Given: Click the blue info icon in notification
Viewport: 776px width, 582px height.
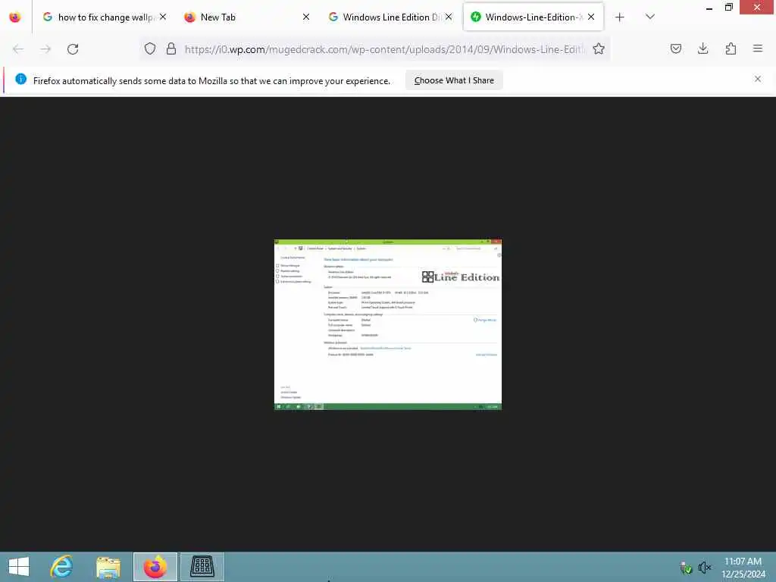Looking at the screenshot, I should point(20,79).
